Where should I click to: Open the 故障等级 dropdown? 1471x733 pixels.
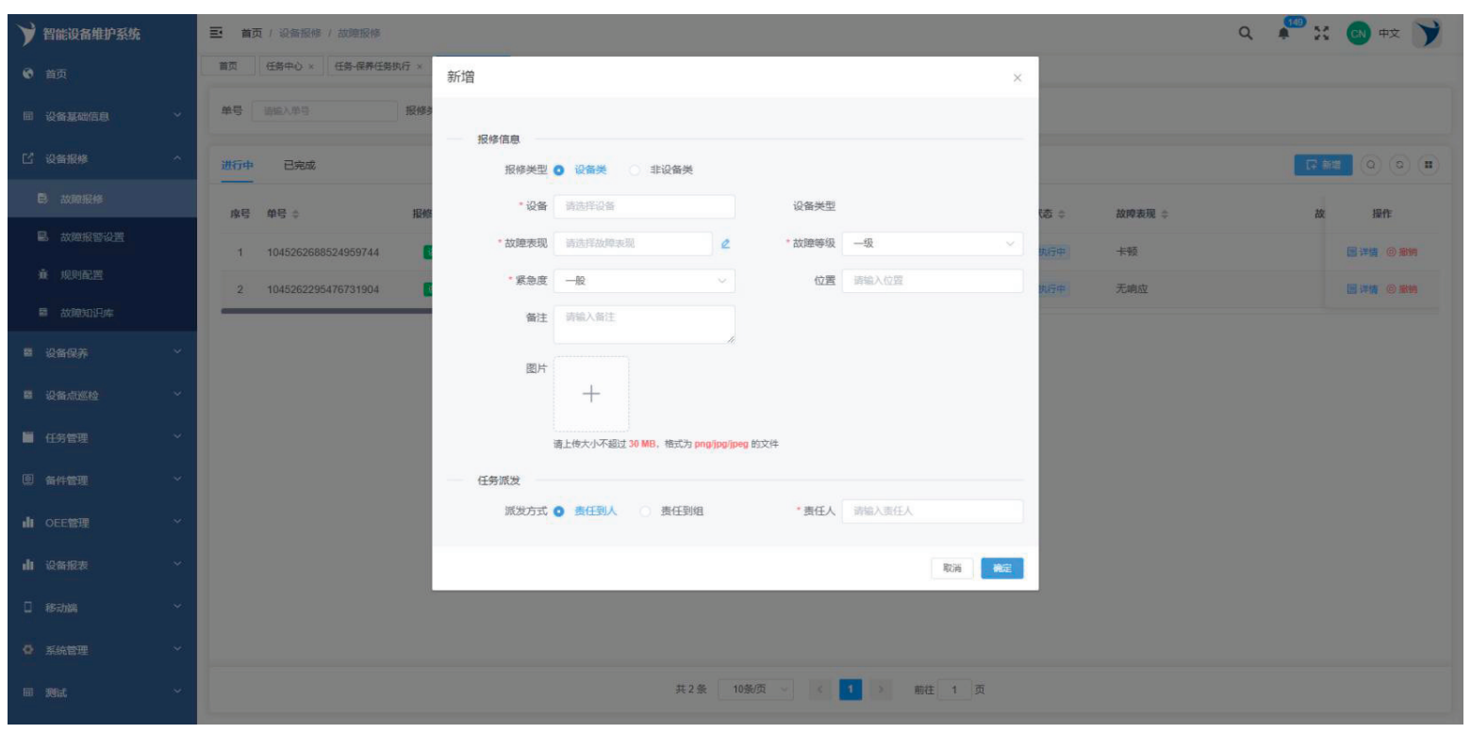point(932,243)
